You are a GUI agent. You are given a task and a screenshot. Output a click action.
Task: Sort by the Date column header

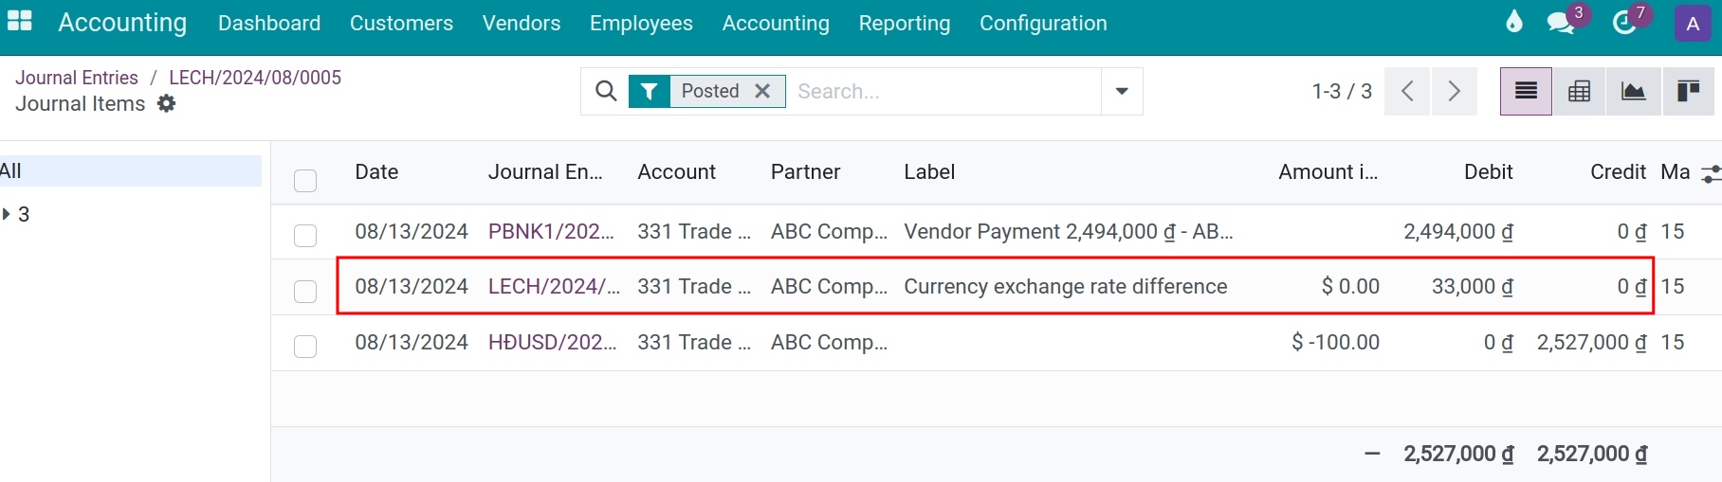click(x=376, y=171)
